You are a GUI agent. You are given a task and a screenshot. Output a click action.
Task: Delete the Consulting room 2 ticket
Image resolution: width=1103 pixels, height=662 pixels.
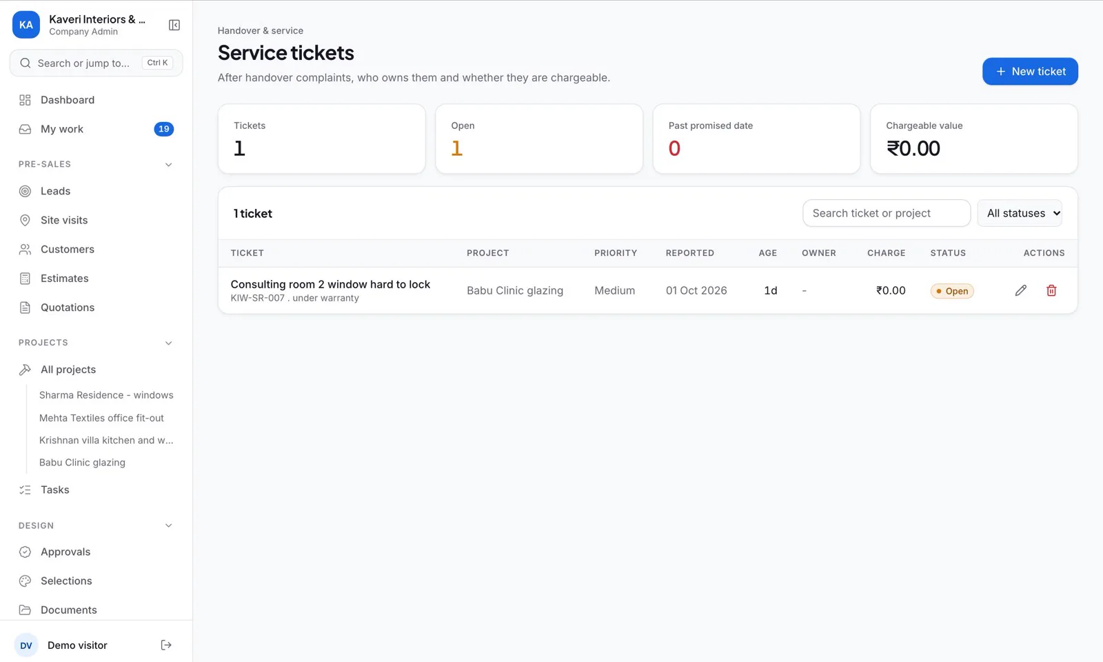click(x=1051, y=290)
